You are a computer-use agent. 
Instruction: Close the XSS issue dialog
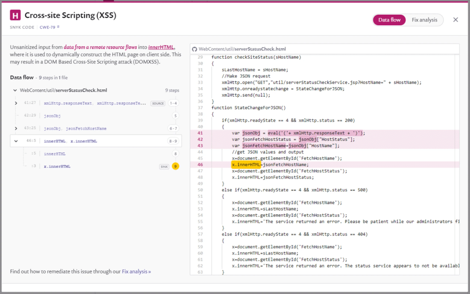(455, 20)
